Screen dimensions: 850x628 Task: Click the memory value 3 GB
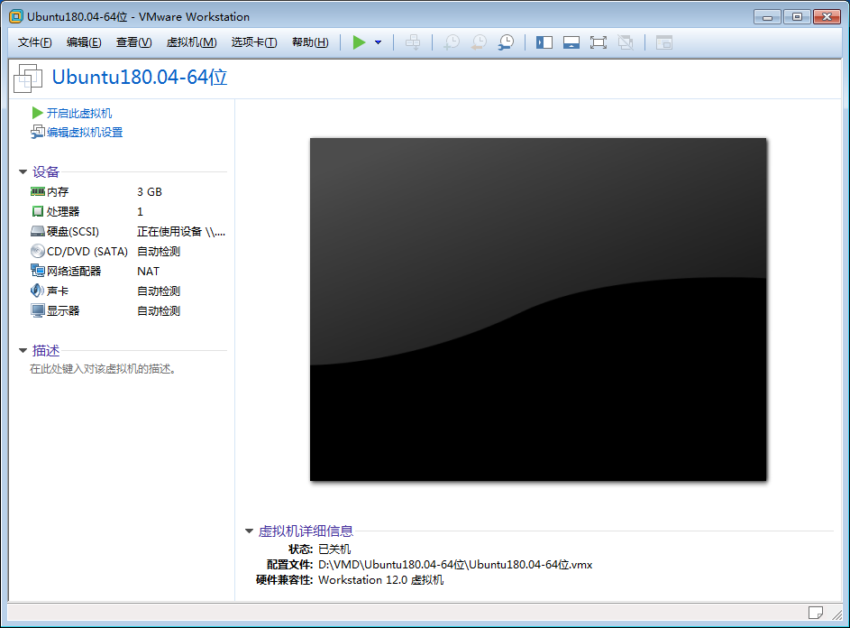click(150, 191)
